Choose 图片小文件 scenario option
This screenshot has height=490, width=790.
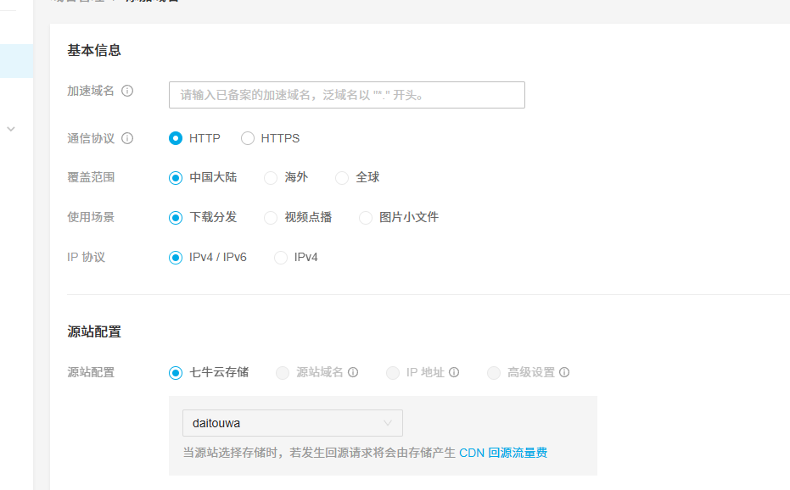(366, 217)
